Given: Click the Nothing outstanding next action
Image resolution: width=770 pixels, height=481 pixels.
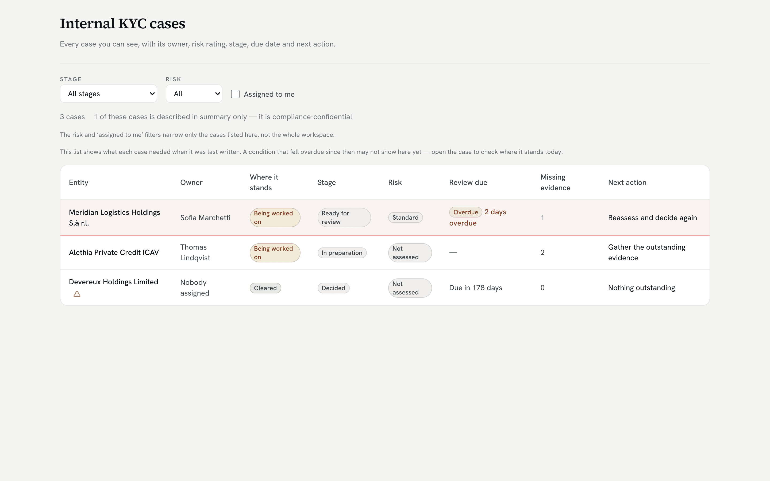Looking at the screenshot, I should coord(641,288).
